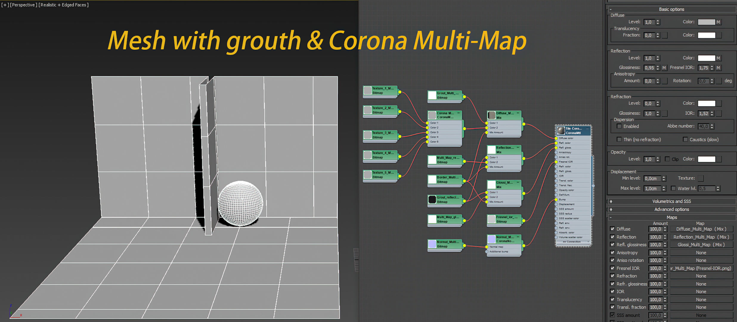Expand the Advanced options rollout
This screenshot has height=322, width=737.
coord(671,209)
